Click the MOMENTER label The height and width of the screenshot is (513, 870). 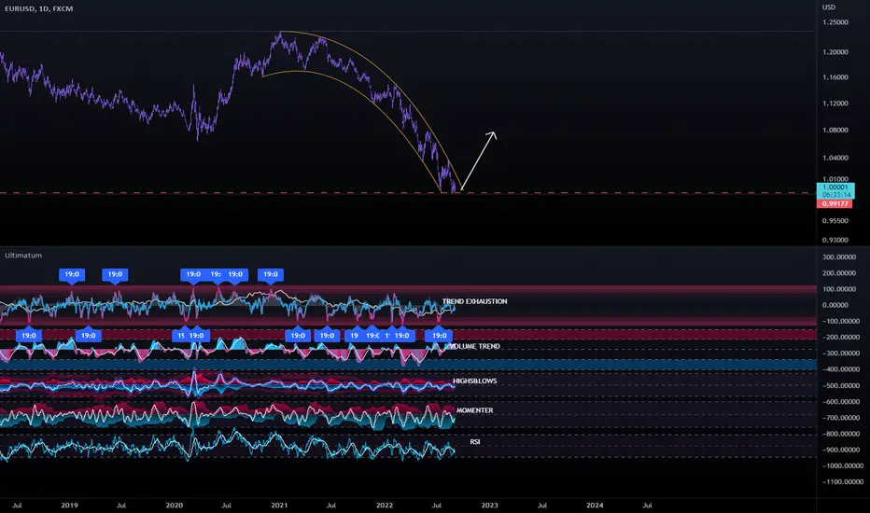tap(475, 410)
